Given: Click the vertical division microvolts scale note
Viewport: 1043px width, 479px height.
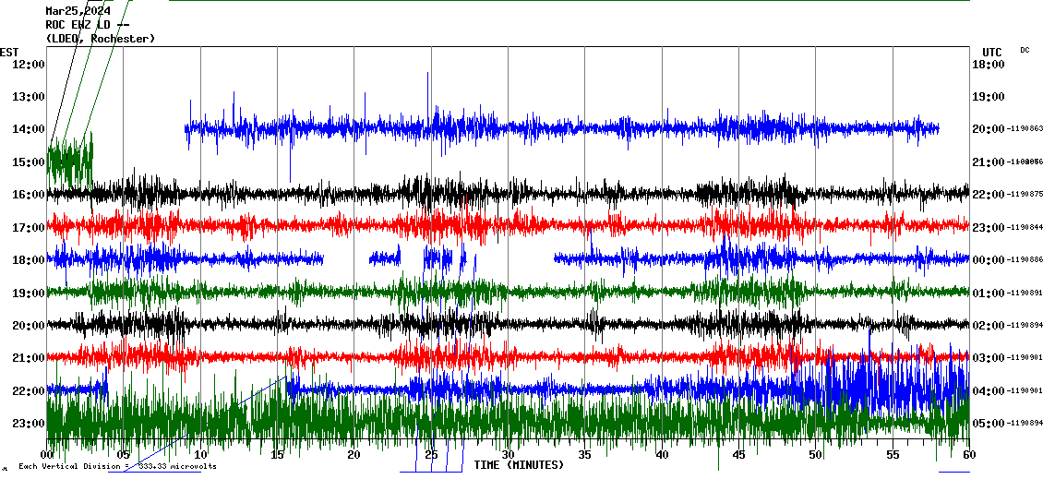Looking at the screenshot, I should (117, 467).
